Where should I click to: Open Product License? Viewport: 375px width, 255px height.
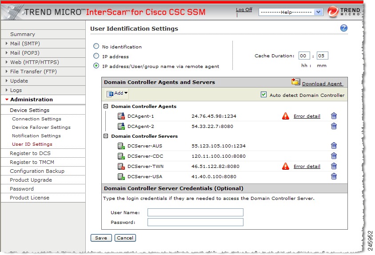coord(29,198)
